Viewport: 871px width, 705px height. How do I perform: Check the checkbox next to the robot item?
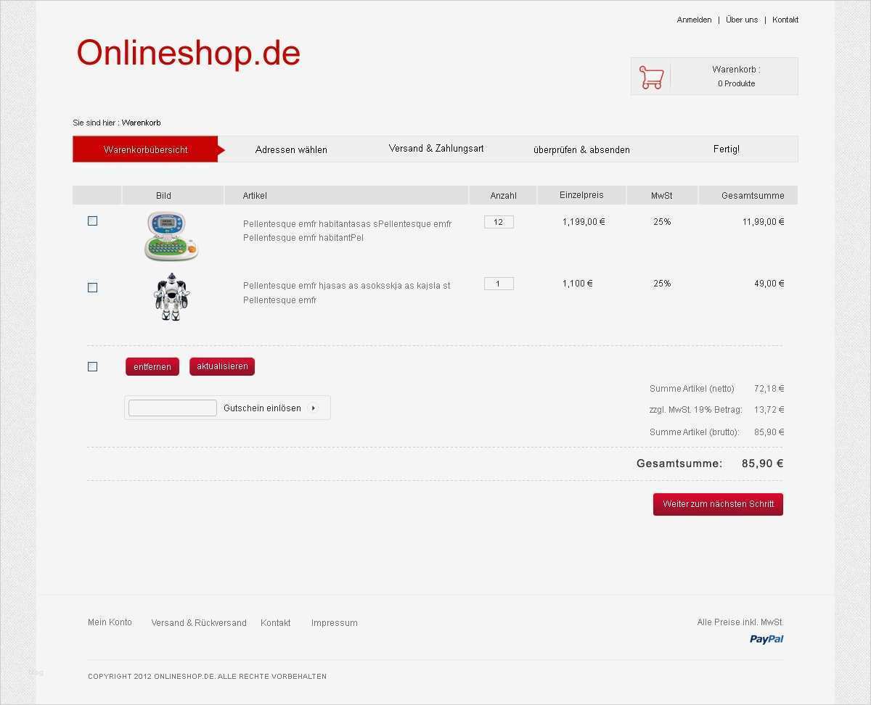[x=92, y=287]
